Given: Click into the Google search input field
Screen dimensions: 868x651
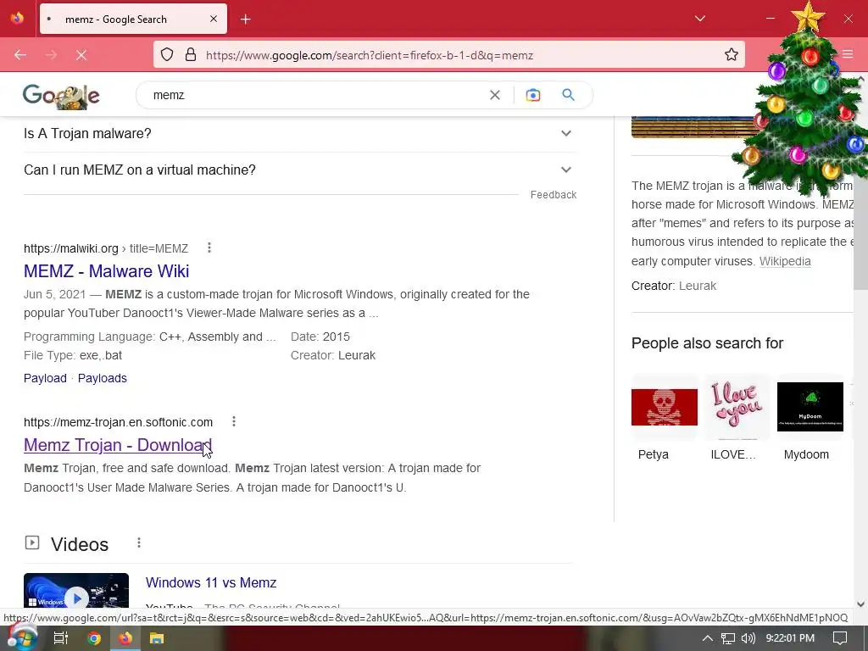Looking at the screenshot, I should [x=315, y=95].
